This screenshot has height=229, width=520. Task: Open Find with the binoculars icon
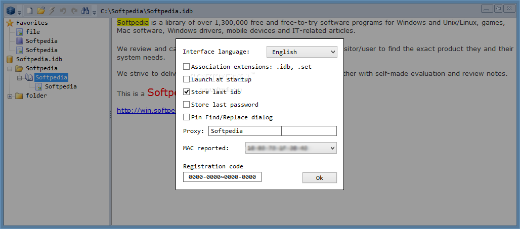pos(85,11)
